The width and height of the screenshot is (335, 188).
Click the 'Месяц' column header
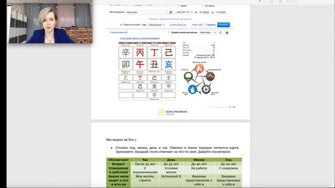pos(199,160)
